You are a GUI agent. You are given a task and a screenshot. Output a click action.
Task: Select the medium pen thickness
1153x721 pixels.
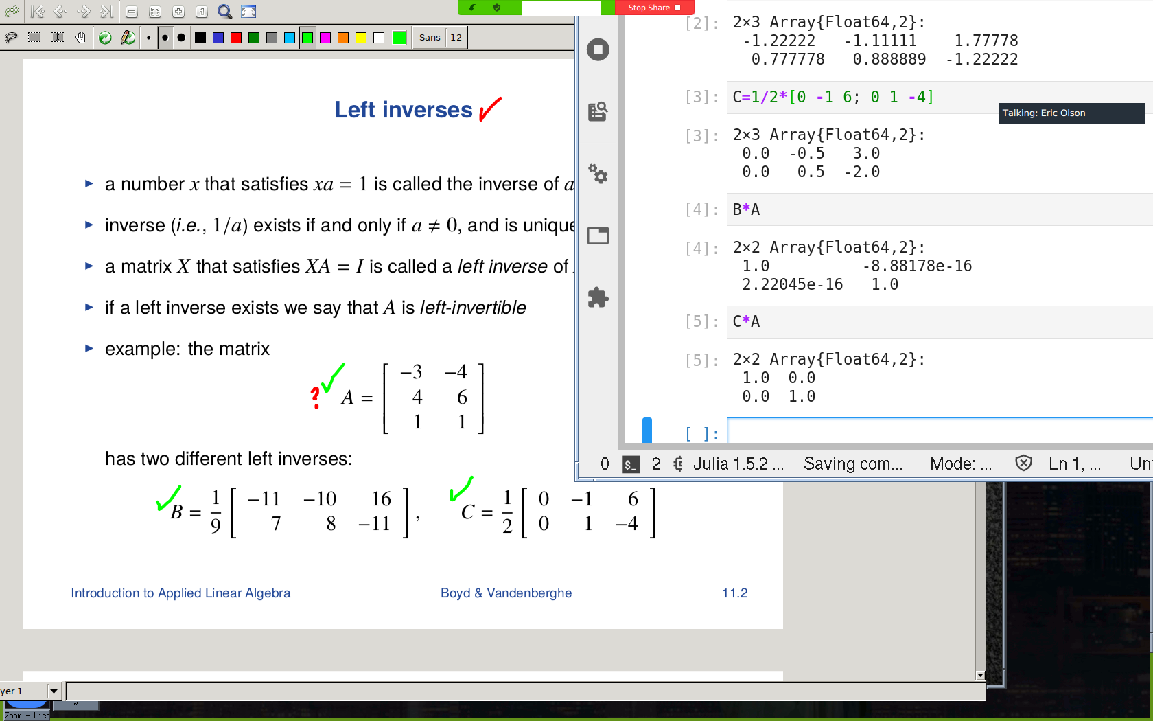165,38
